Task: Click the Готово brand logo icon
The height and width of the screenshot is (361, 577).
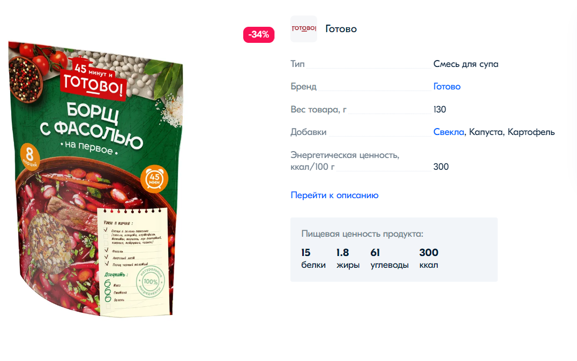Action: 304,29
